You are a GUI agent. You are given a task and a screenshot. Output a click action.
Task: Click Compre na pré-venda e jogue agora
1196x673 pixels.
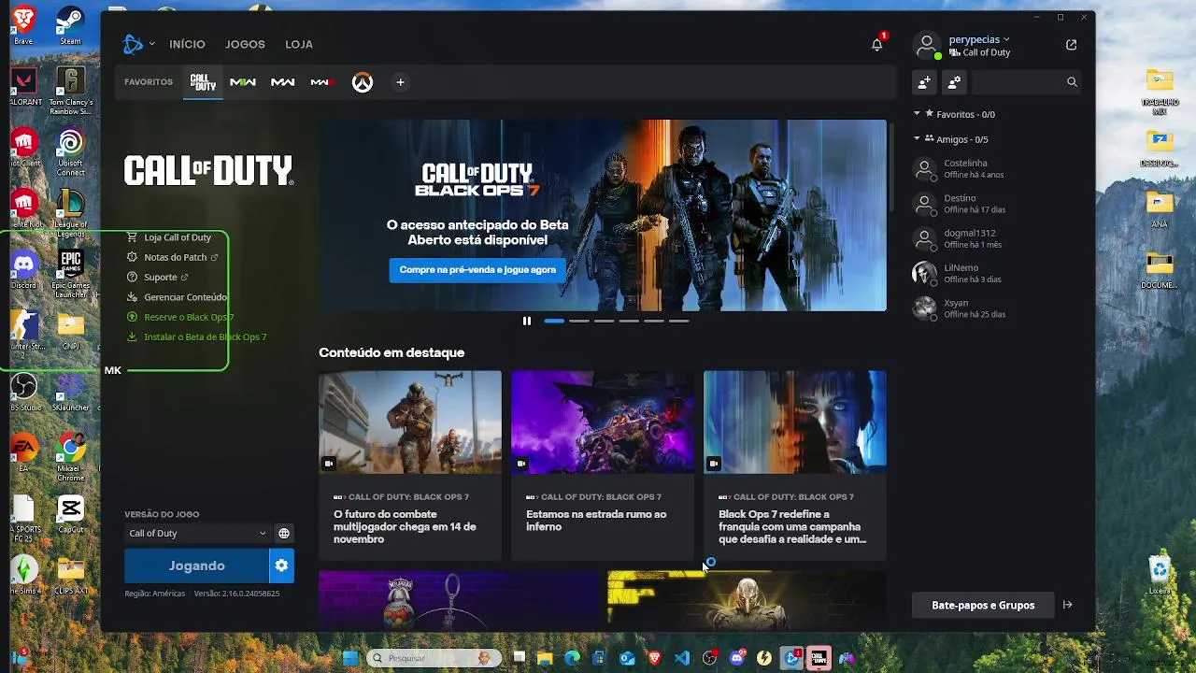(477, 270)
